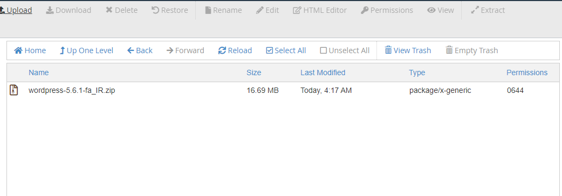This screenshot has height=196, width=562.
Task: Launch the HTML Editor
Action: pyautogui.click(x=320, y=10)
